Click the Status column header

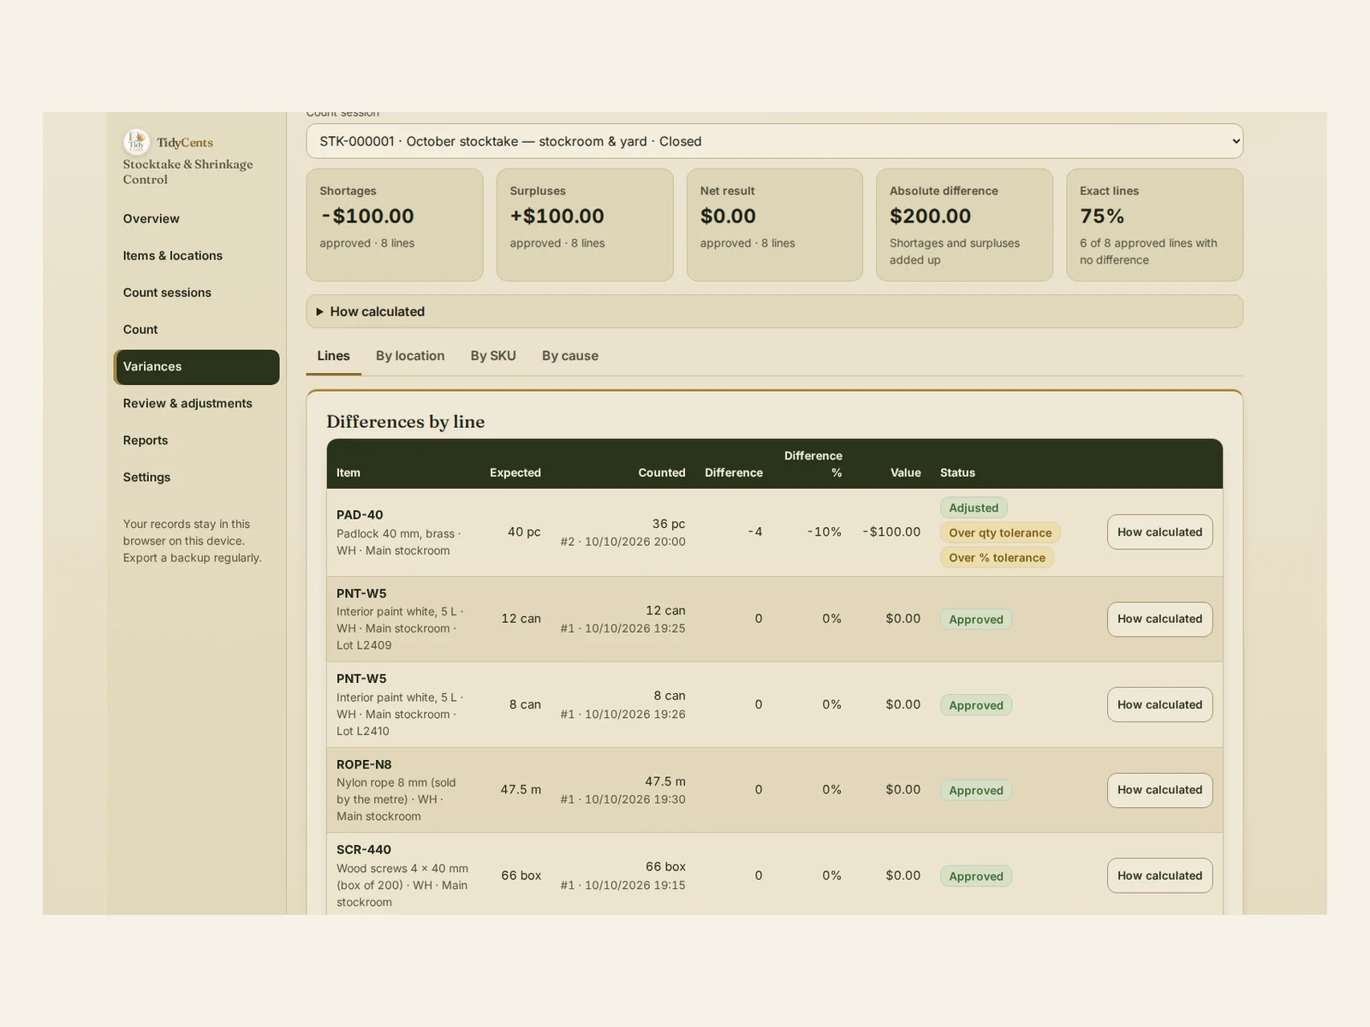coord(957,472)
